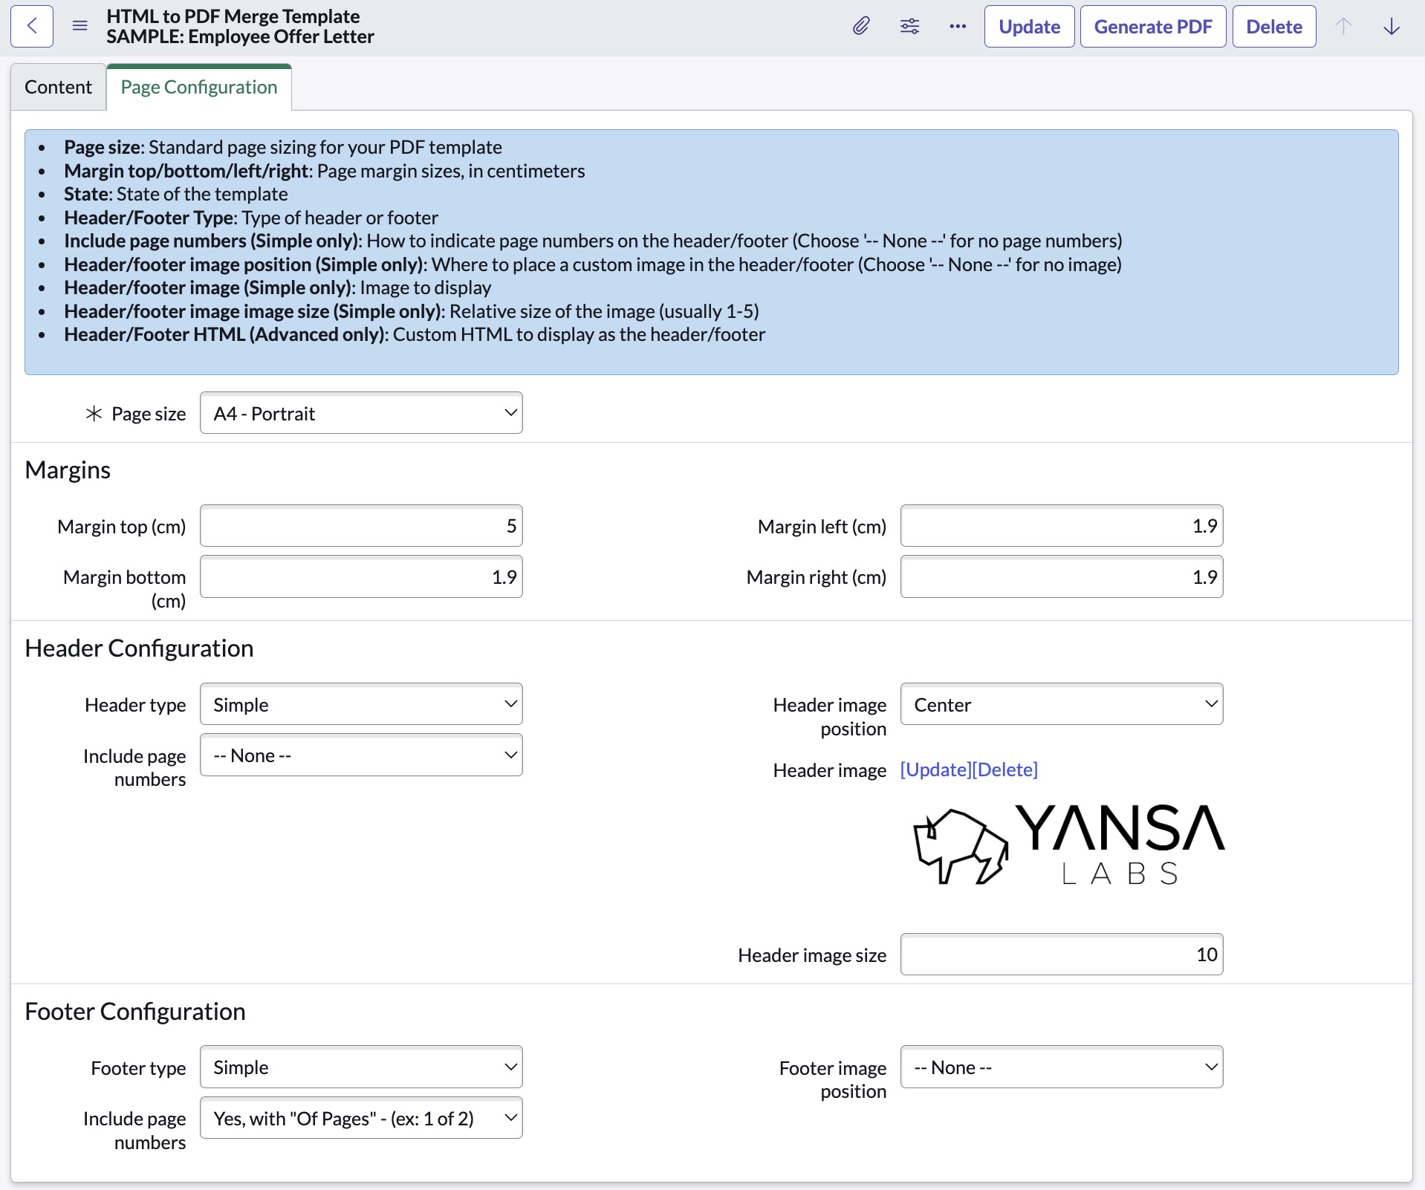The height and width of the screenshot is (1190, 1425).
Task: Open the Footer type dropdown
Action: click(x=361, y=1067)
